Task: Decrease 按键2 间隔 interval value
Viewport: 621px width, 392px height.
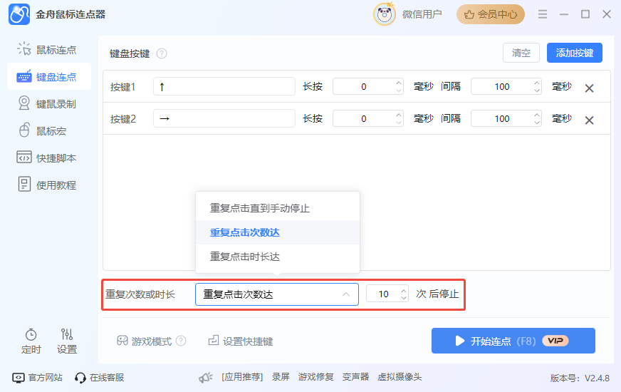Action: click(x=537, y=123)
